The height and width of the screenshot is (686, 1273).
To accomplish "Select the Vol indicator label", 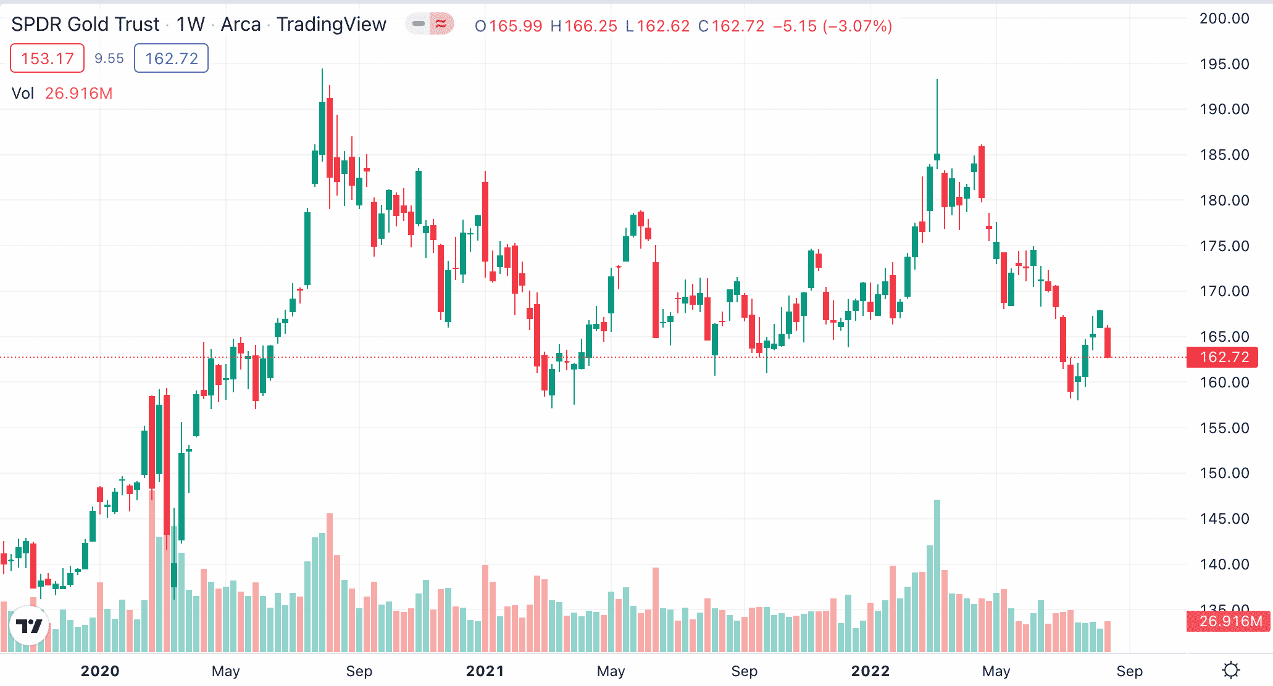I will pyautogui.click(x=23, y=93).
